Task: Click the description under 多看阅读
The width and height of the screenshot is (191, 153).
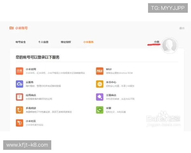Action: [49, 112]
